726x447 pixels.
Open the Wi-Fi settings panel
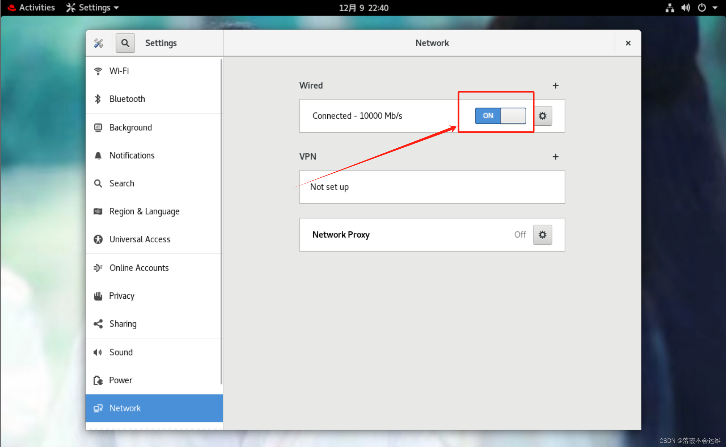(119, 71)
